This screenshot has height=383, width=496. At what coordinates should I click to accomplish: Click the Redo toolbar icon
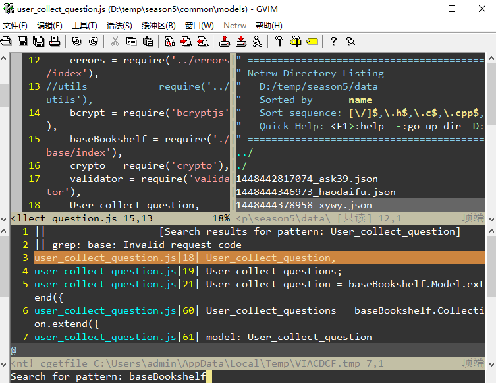click(x=93, y=41)
